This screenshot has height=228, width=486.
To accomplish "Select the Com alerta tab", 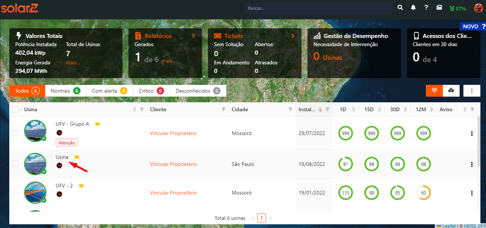I will (109, 91).
